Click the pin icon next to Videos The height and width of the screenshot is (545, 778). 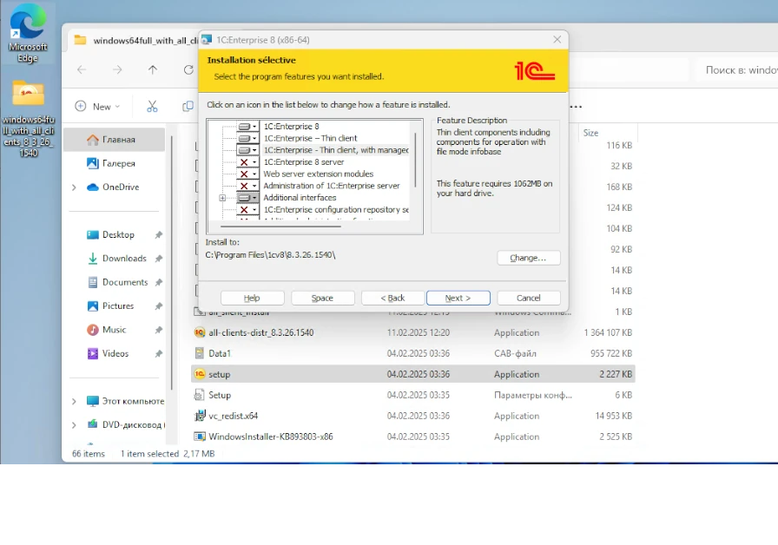pyautogui.click(x=159, y=353)
